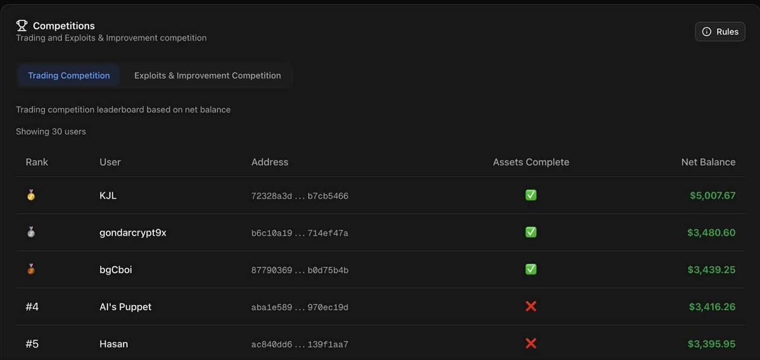Click the Rank column header
This screenshot has height=360, width=760.
click(37, 162)
